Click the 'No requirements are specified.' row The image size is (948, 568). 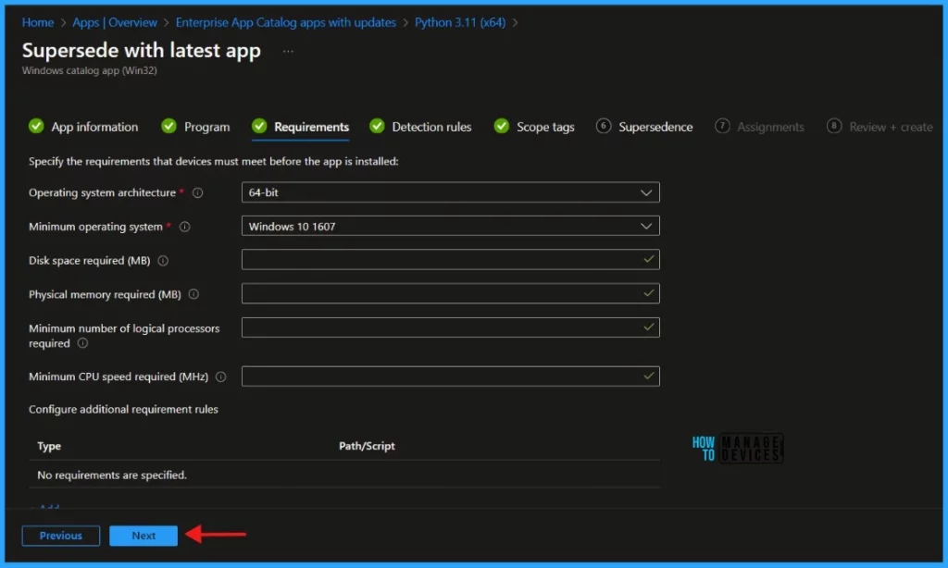pyautogui.click(x=344, y=475)
